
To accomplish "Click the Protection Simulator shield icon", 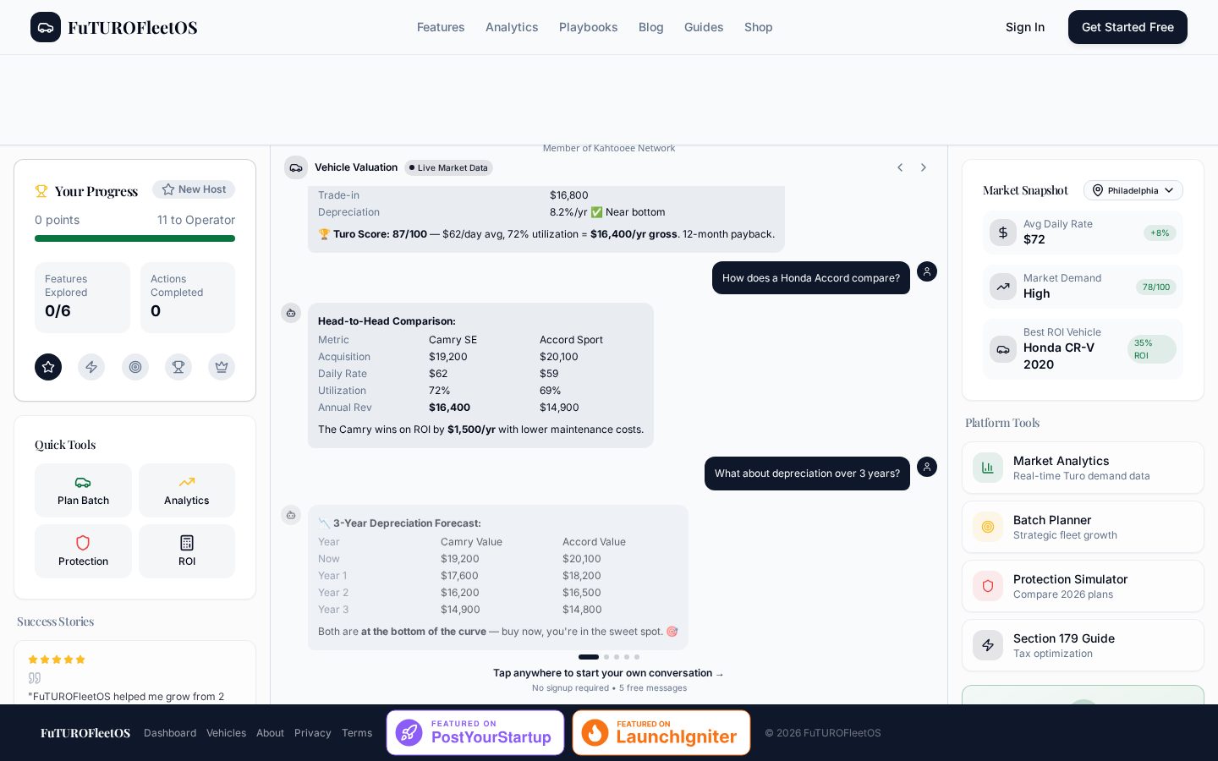I will [988, 586].
